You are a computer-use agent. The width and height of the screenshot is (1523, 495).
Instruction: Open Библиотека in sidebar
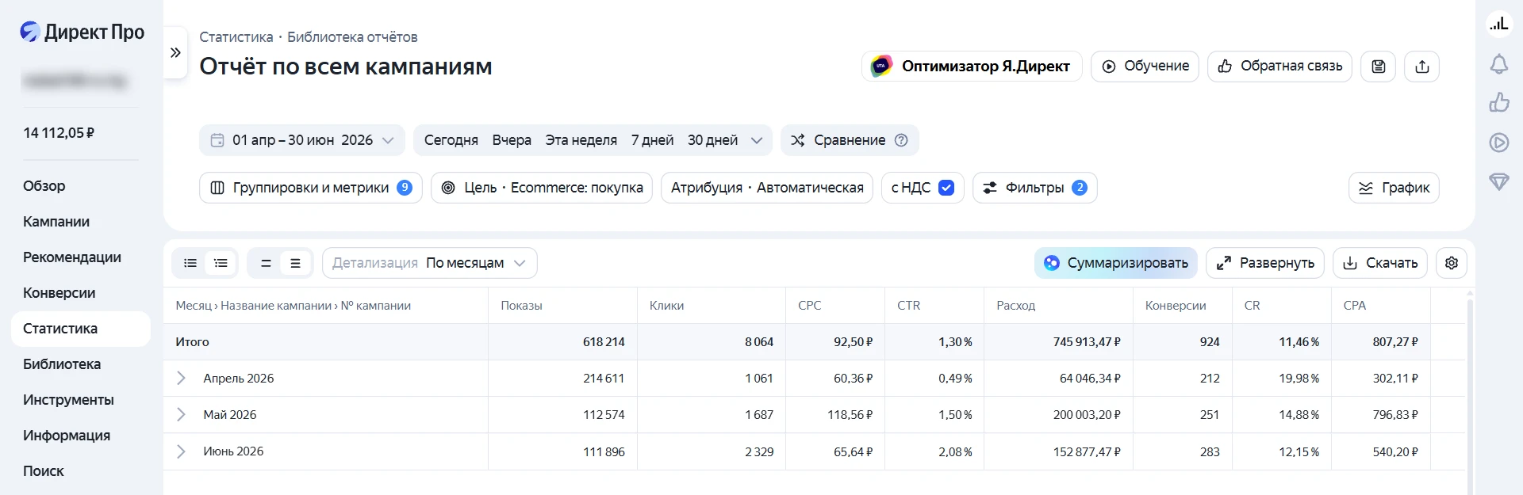(62, 364)
